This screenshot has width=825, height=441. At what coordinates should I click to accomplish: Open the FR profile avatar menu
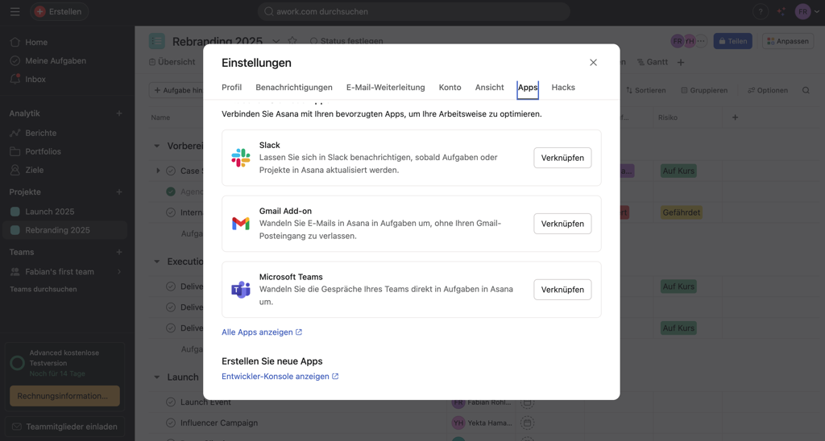coord(807,11)
